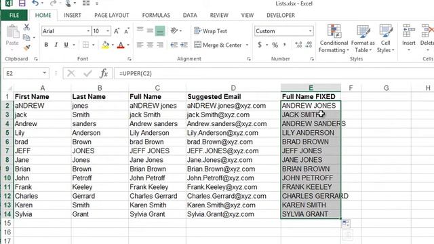Screen dimensions: 434x244
Task: Undo the last action
Action: [35, 3]
